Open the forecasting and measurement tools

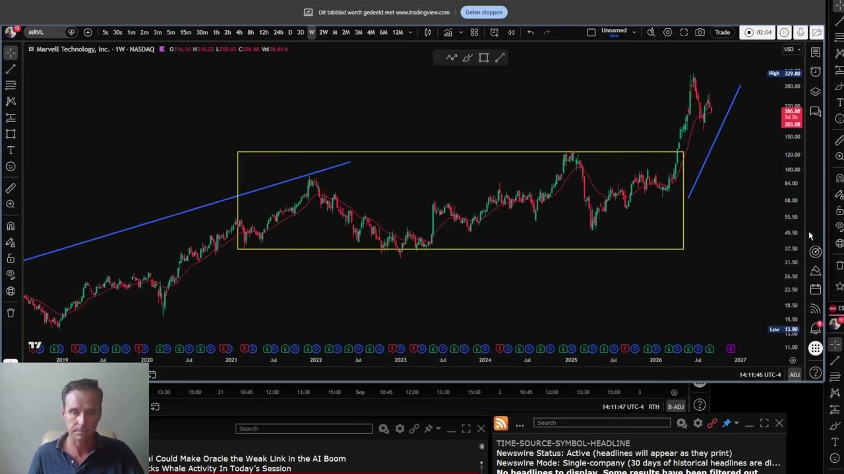coord(11,117)
